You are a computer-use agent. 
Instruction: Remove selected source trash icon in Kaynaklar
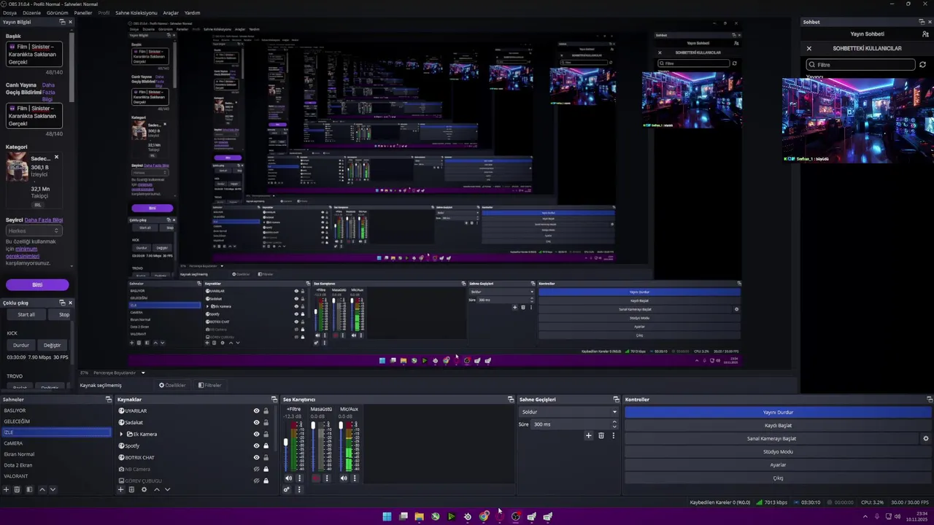click(131, 489)
